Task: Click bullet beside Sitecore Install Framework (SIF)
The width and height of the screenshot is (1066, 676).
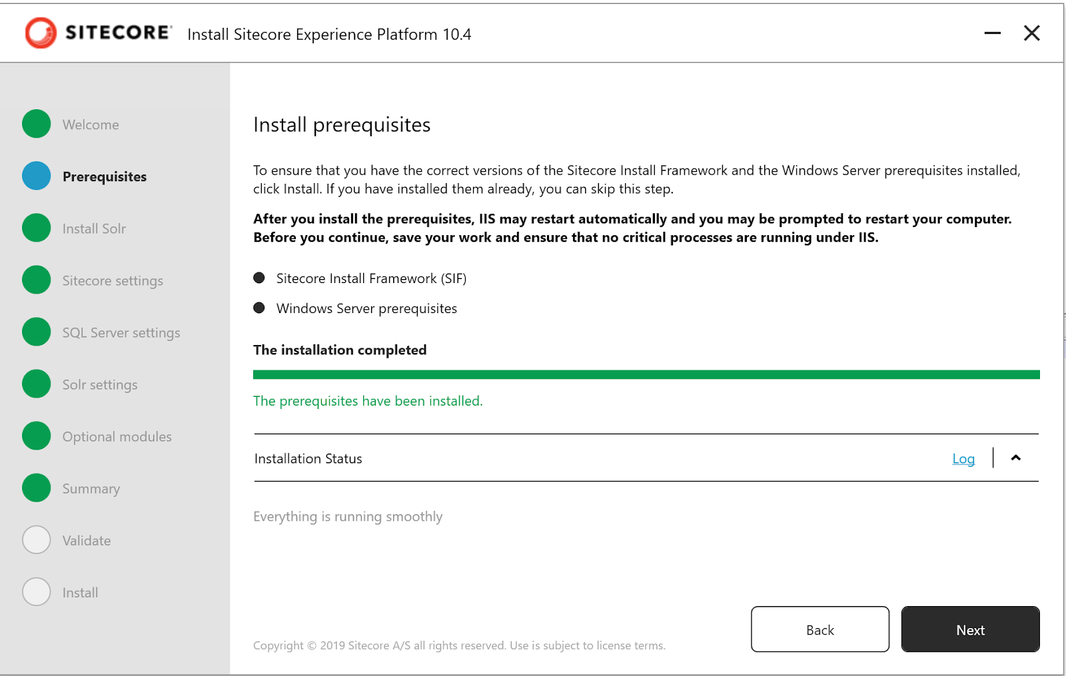Action: (259, 278)
